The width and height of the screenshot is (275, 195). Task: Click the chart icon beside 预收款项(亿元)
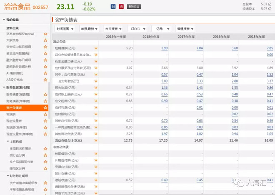(x=96, y=87)
